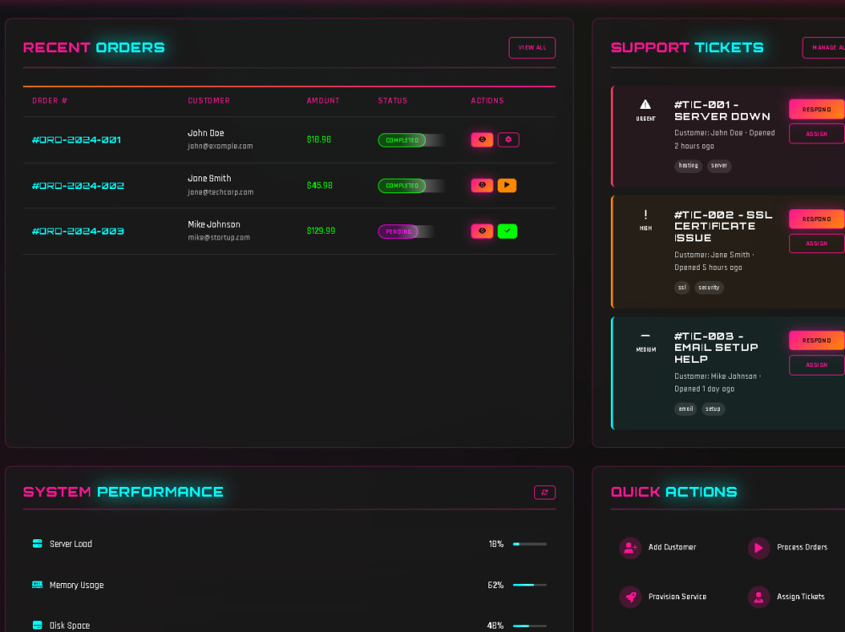The image size is (845, 632).
Task: Sort by Order # column header
Action: 50,100
